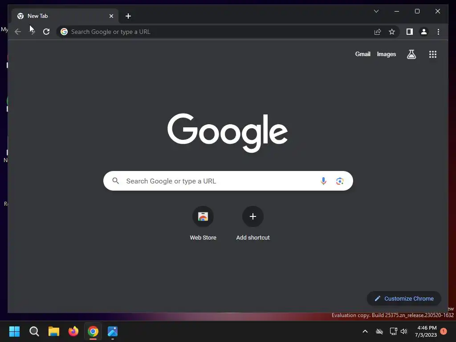This screenshot has height=342, width=456.
Task: Open the Web Store shortcut
Action: [203, 223]
